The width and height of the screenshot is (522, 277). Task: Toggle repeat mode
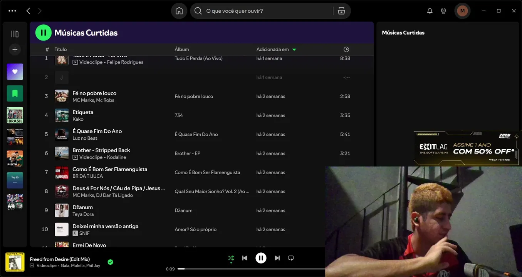pyautogui.click(x=291, y=258)
